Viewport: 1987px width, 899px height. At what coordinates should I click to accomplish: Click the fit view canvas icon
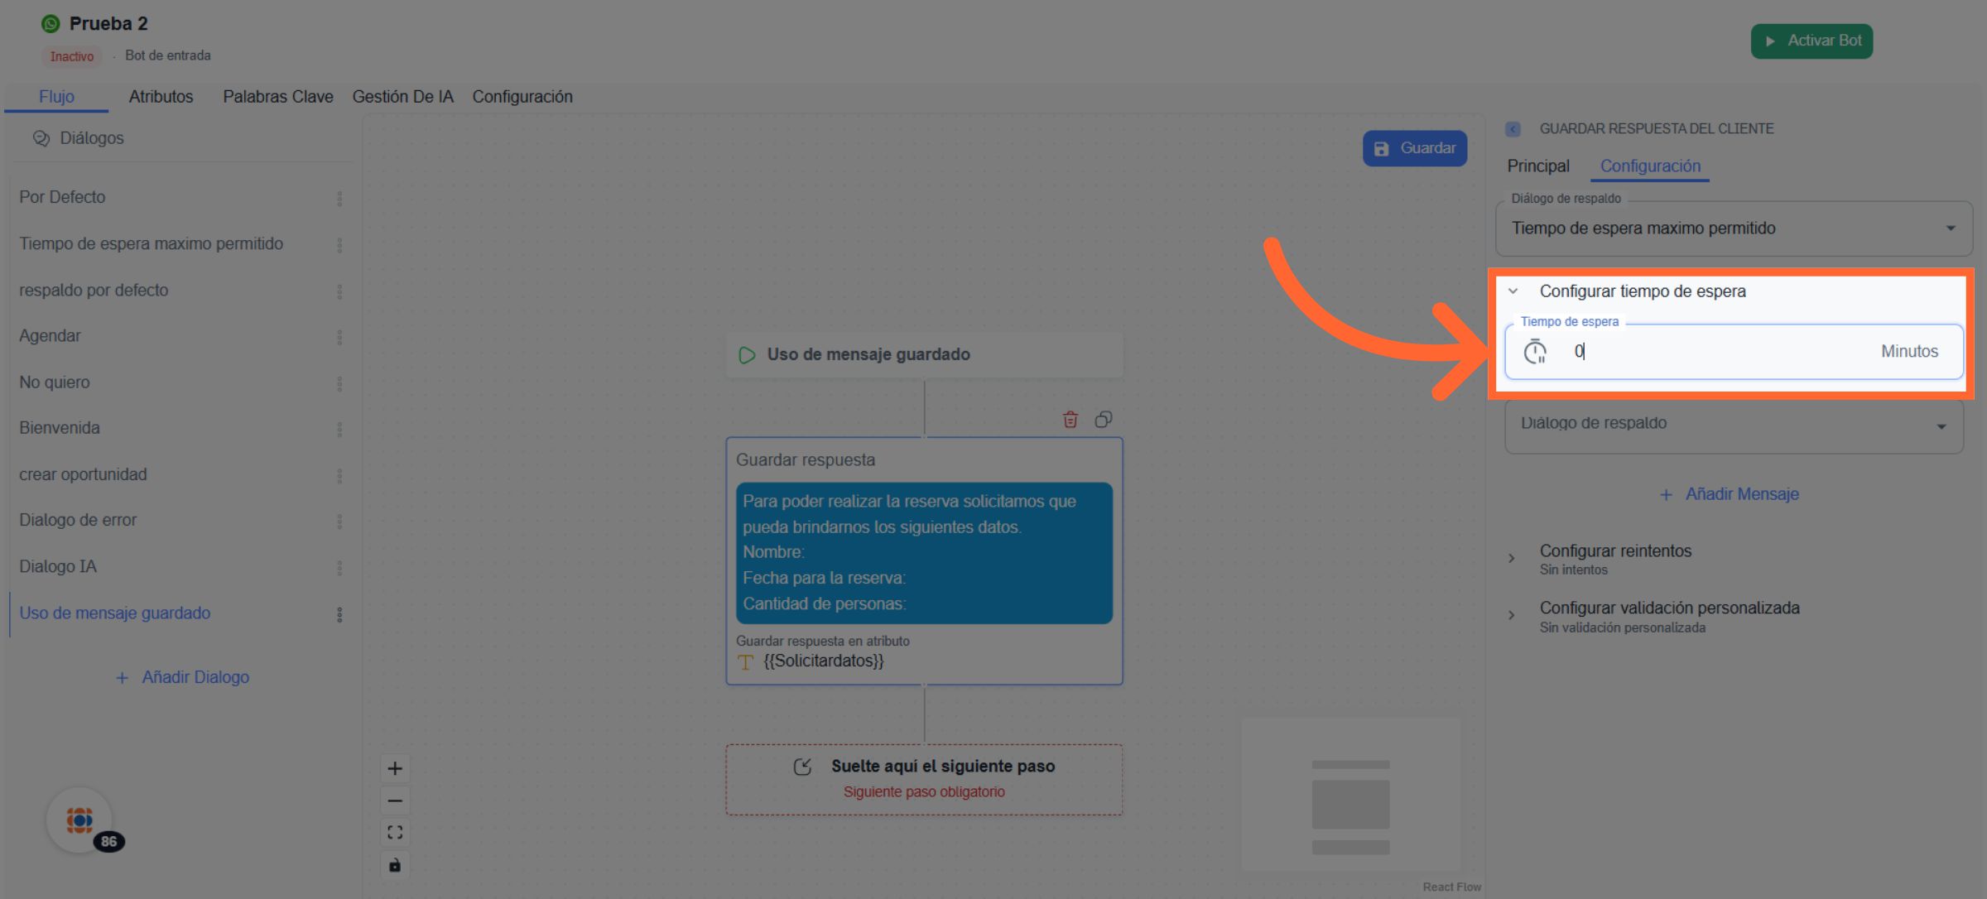395,833
